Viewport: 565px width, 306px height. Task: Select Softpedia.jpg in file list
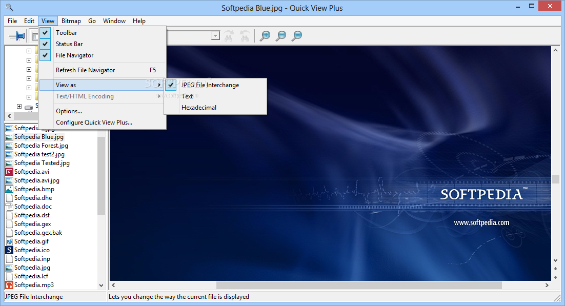[x=32, y=268]
